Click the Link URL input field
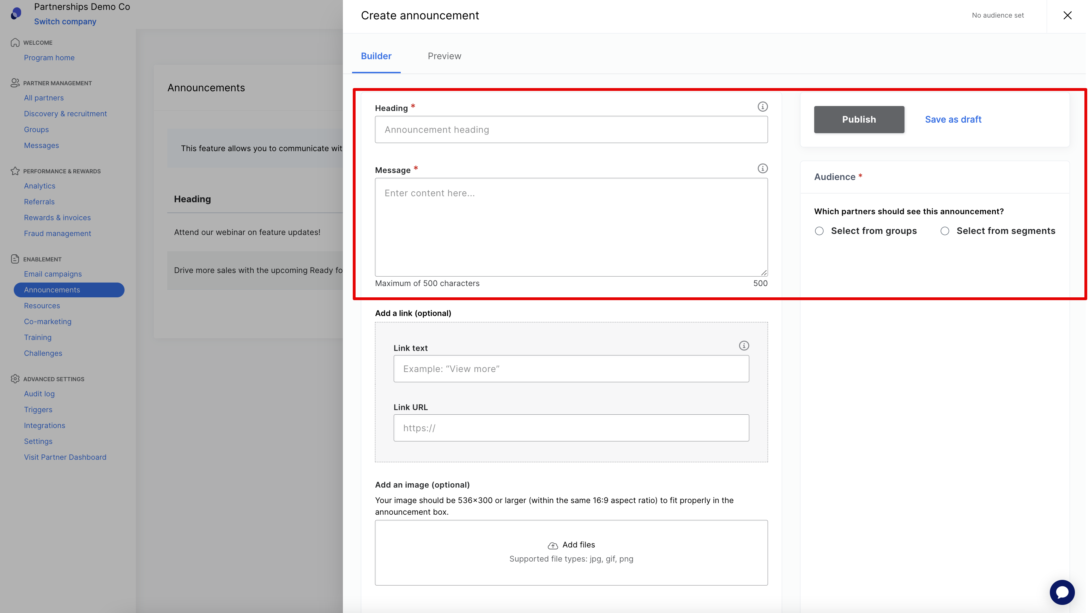The image size is (1089, 613). tap(571, 428)
